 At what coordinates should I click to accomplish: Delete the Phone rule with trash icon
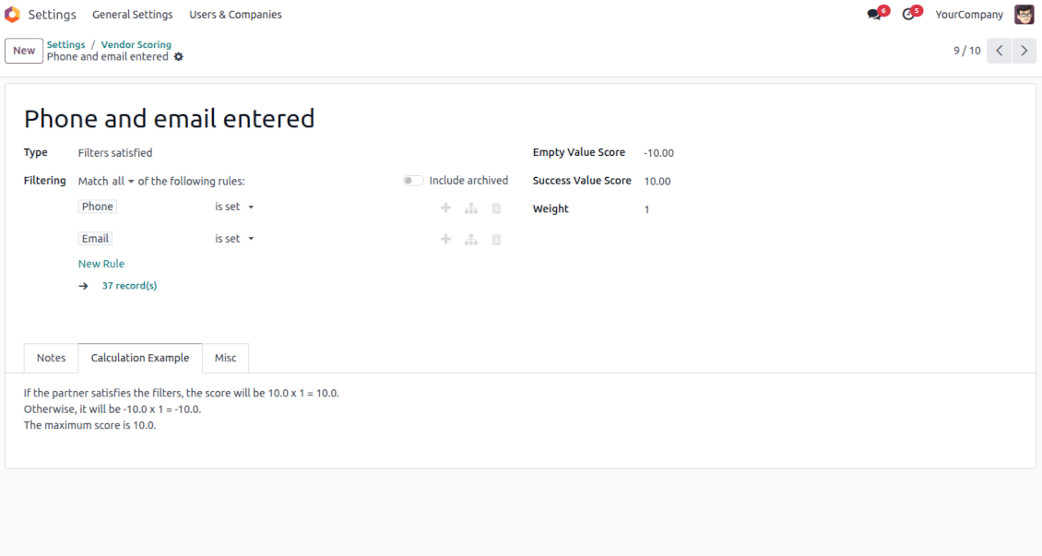[496, 207]
